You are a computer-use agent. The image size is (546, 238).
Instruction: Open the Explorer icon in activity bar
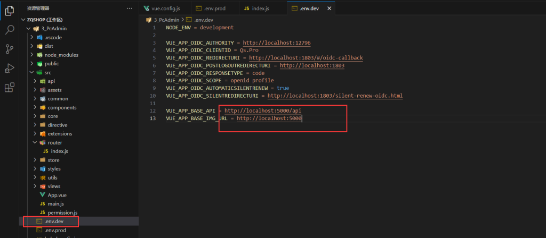[9, 11]
